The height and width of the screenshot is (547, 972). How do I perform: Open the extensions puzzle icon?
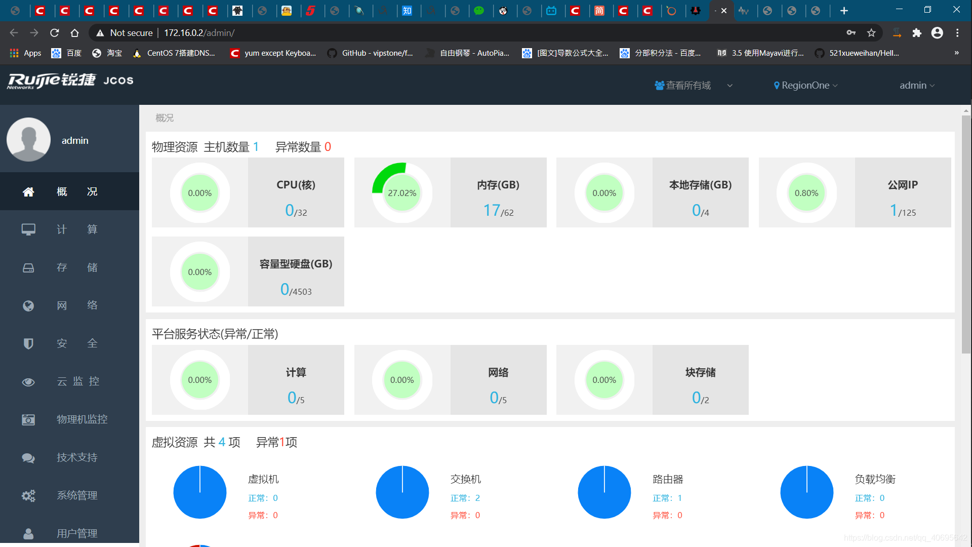[917, 33]
